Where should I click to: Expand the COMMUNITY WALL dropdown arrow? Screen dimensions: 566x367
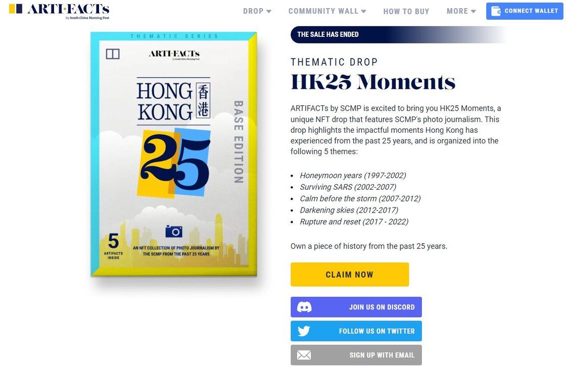pos(363,12)
